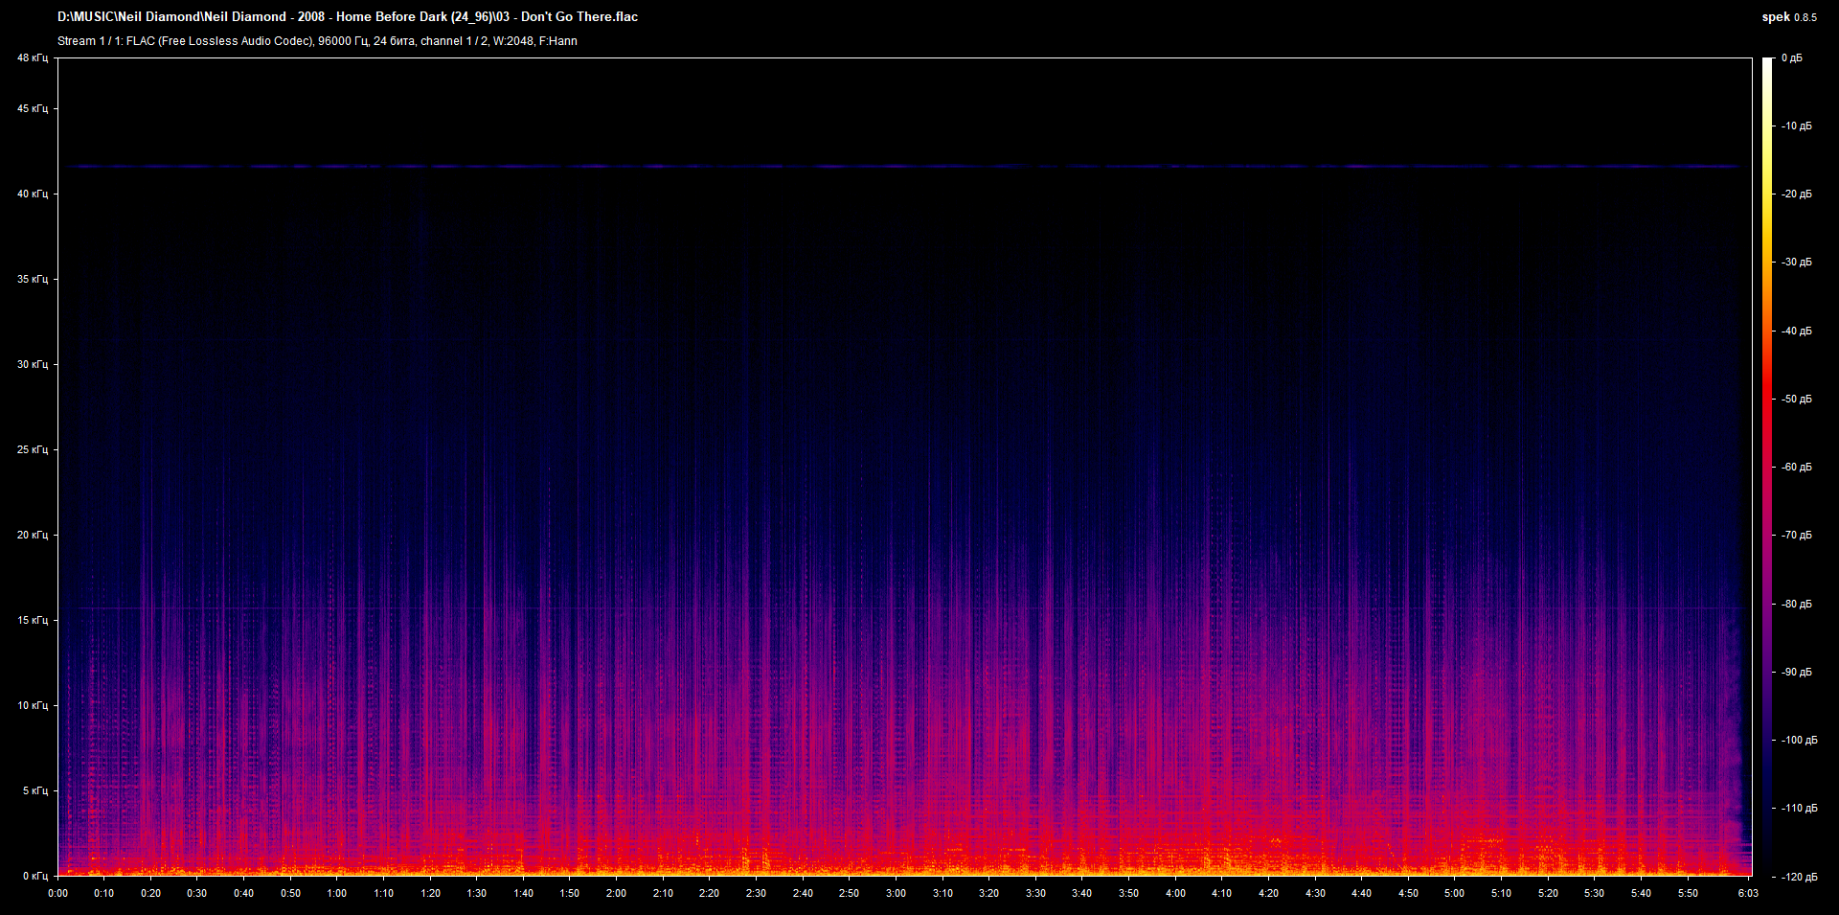This screenshot has width=1839, height=915.
Task: Click the 0:00 time marker
Action: [x=57, y=893]
